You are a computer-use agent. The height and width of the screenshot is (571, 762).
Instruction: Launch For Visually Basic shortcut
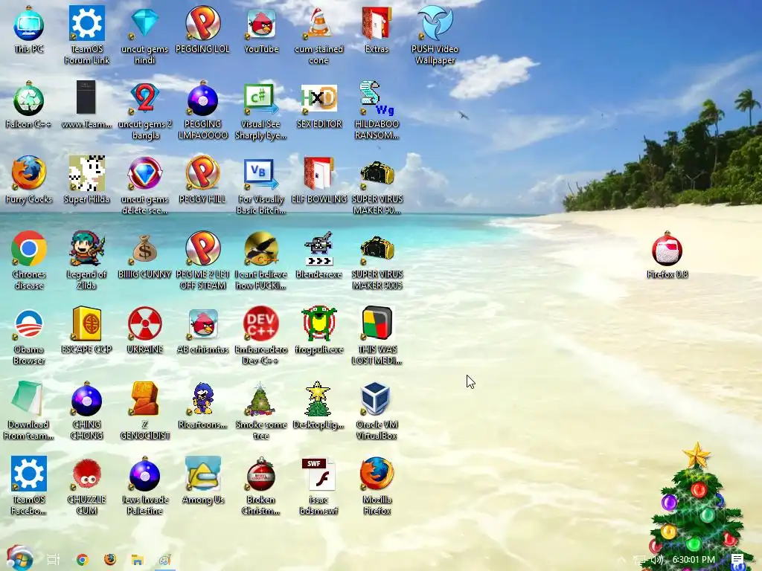[x=261, y=185]
